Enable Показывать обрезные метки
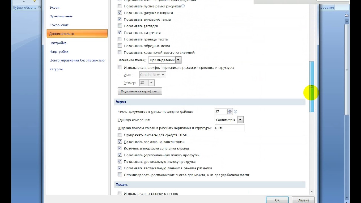Screen dimensions: 361x203 120,46
